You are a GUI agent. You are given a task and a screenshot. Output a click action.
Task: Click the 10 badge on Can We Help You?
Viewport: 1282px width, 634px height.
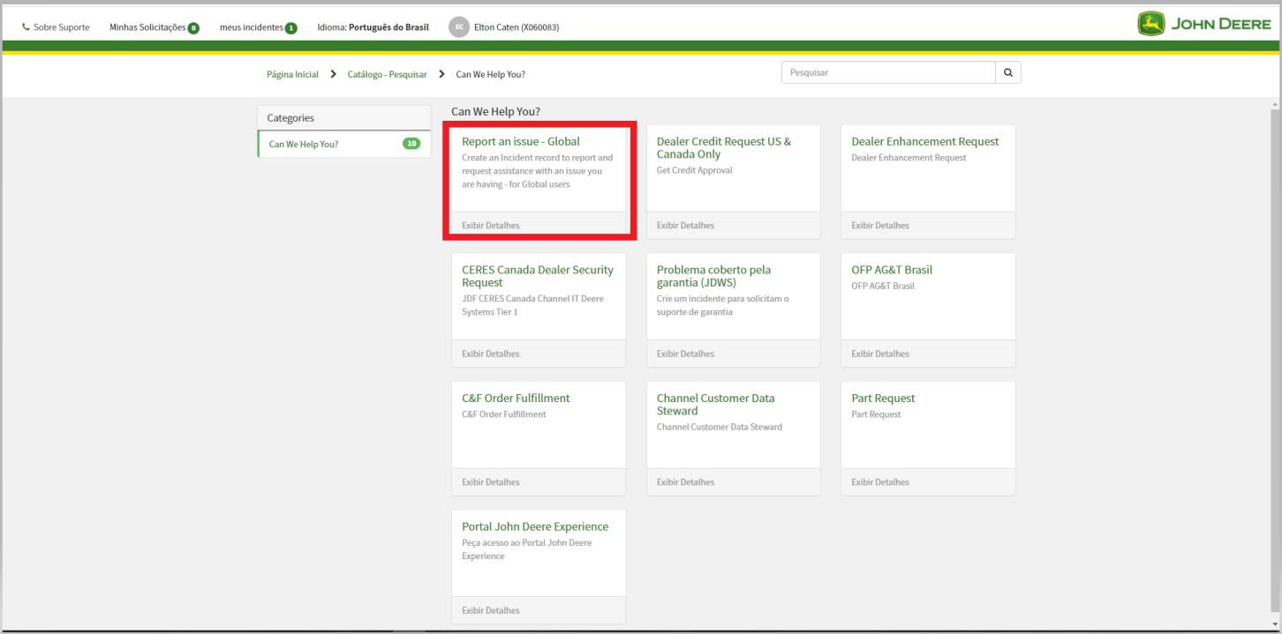[x=411, y=144]
